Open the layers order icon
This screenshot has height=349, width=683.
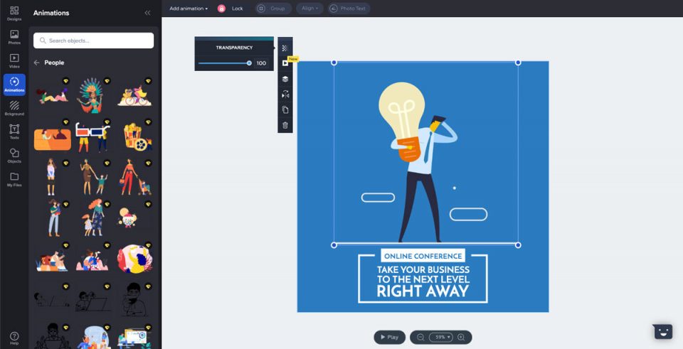point(285,79)
